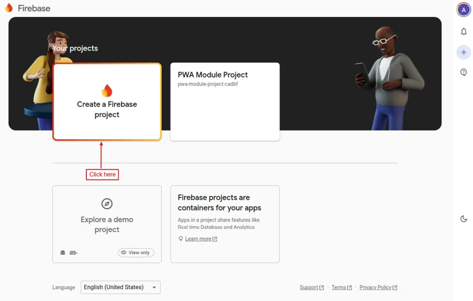Screen dimensions: 473x301
Task: Click the Create a Firebase project card
Action: click(x=107, y=102)
